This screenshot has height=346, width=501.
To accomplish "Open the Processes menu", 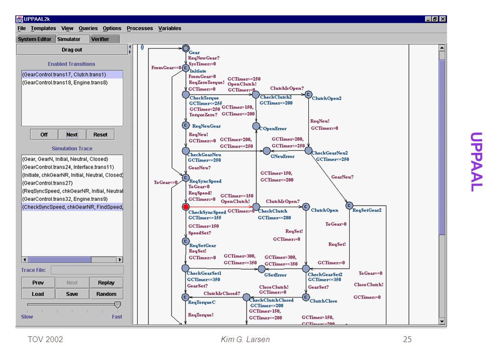I will (140, 28).
